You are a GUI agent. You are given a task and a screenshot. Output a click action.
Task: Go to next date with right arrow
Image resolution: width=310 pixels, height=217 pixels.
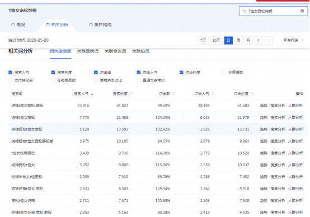269,40
